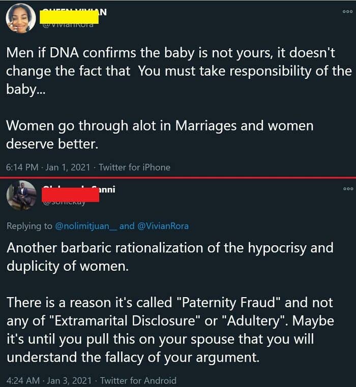Click the Twitter for Android source label

click(x=138, y=380)
